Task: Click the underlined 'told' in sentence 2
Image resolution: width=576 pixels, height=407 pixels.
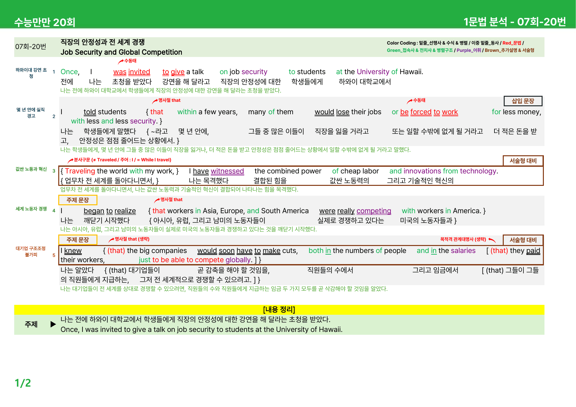Action: (x=90, y=112)
